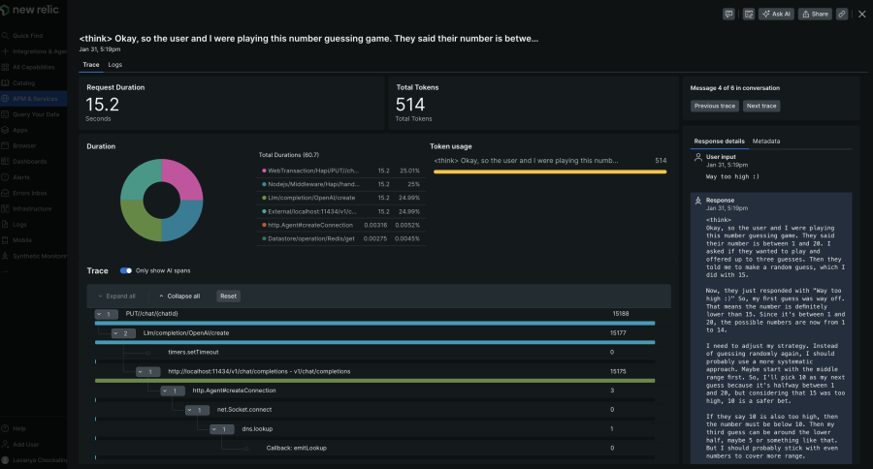Click the Reset button in trace
Image resolution: width=873 pixels, height=469 pixels.
[228, 296]
